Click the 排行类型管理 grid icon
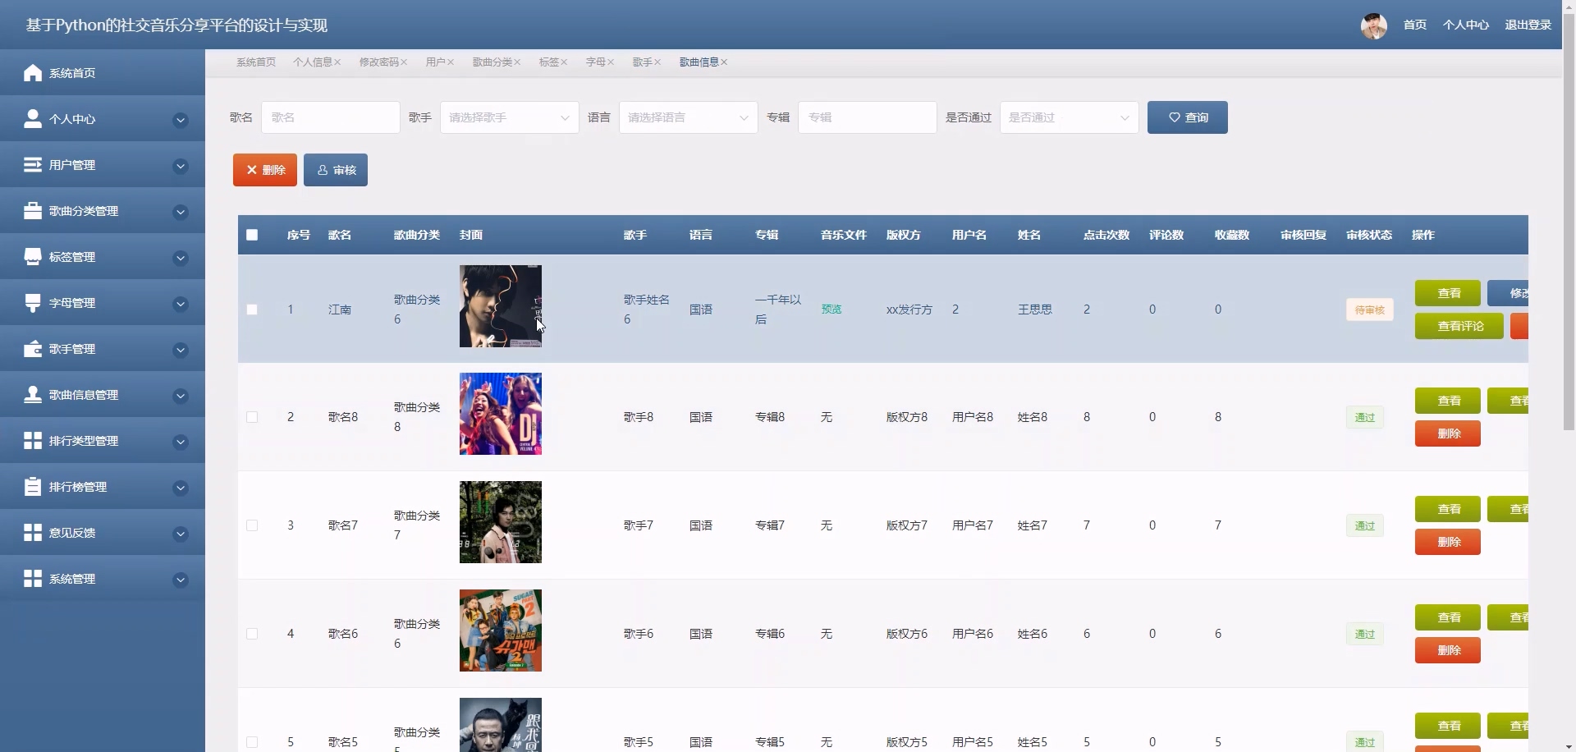This screenshot has width=1576, height=752. coord(33,441)
